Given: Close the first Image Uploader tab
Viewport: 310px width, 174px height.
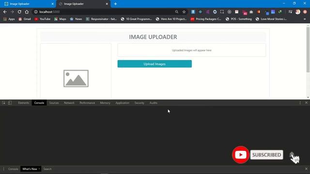Looking at the screenshot, I should point(53,4).
